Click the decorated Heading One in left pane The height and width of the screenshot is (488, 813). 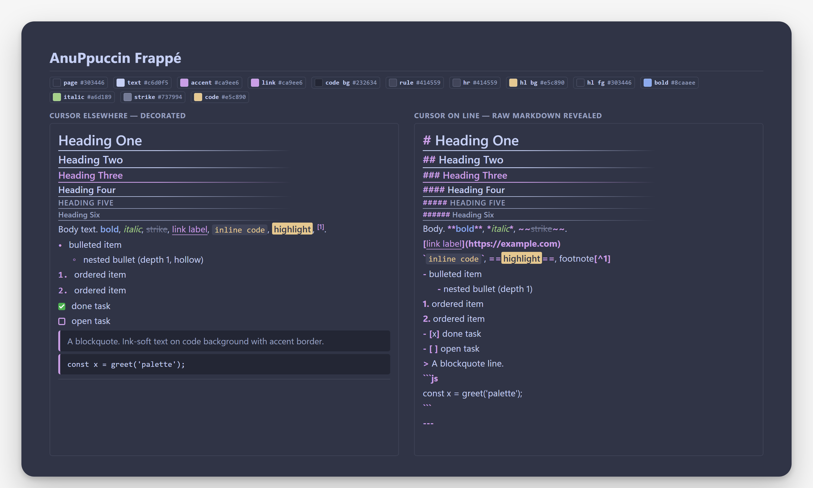(x=100, y=140)
